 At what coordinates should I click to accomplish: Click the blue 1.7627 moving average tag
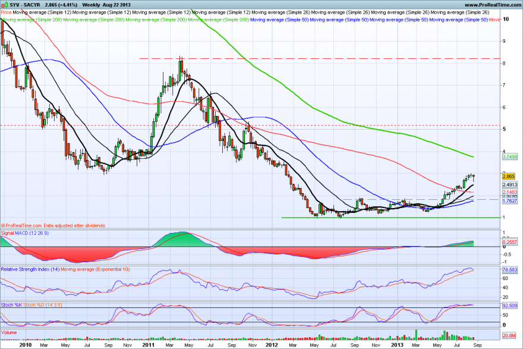point(510,201)
